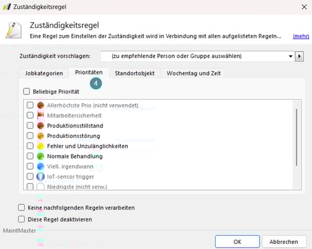Open the (mehr) link
This screenshot has height=249, width=312.
[301, 36]
